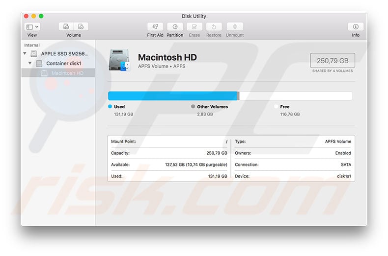This screenshot has width=388, height=256.
Task: Click the Available 127,52 GB value
Action: tap(196, 164)
